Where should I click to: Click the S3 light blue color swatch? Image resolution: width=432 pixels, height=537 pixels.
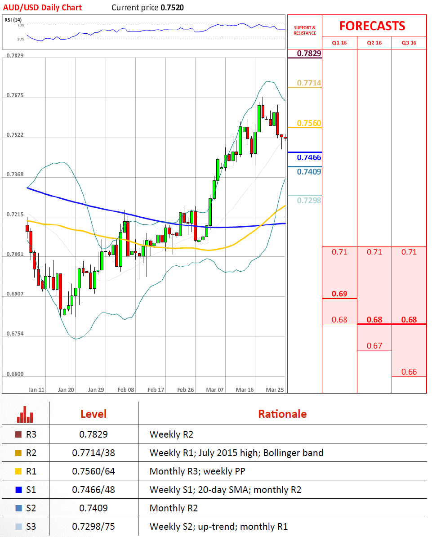(18, 527)
